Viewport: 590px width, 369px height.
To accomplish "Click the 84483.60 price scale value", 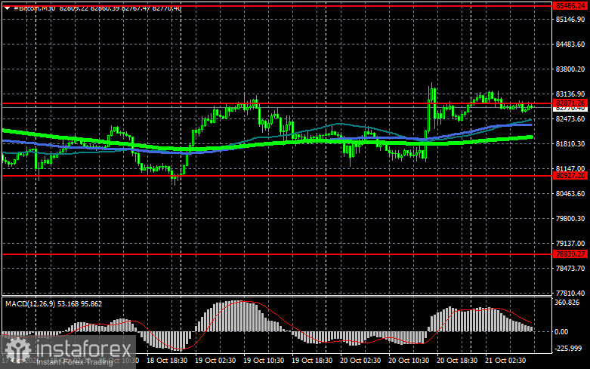I will (x=570, y=45).
